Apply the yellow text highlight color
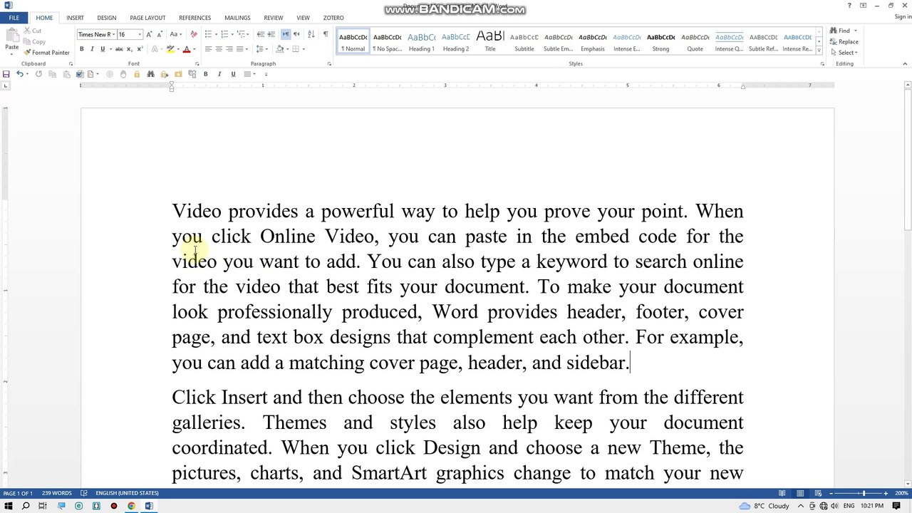The height and width of the screenshot is (513, 912). click(x=170, y=49)
